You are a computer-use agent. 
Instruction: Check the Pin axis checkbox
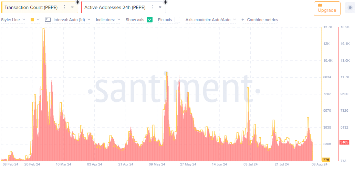coord(177,20)
